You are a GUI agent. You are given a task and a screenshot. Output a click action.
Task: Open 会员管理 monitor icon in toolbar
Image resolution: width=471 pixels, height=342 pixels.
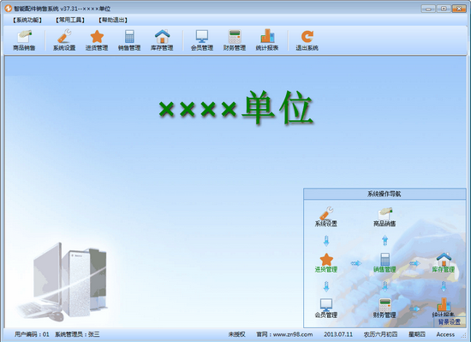point(202,40)
